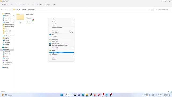The width and height of the screenshot is (172, 97).
Task: Expand the Sort by submenu
Action: click(62, 21)
